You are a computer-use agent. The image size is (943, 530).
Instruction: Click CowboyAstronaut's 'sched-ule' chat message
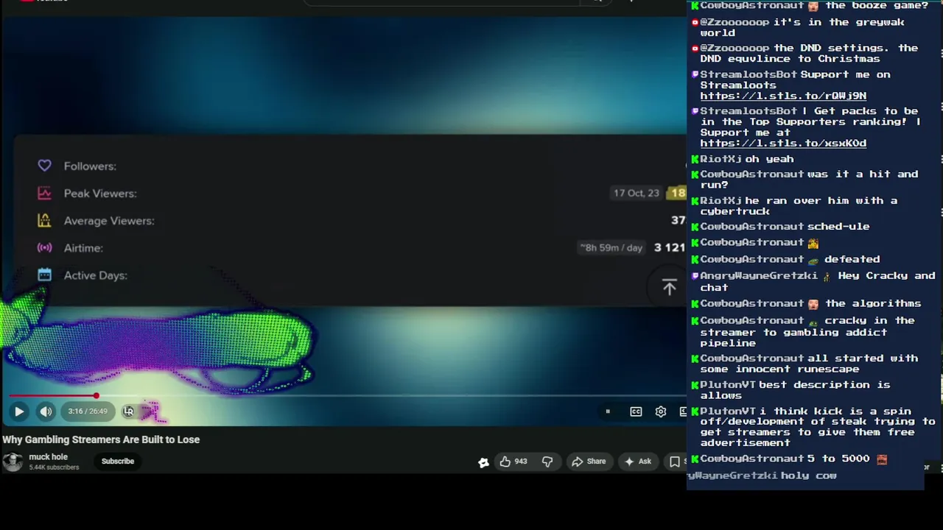[x=838, y=227]
